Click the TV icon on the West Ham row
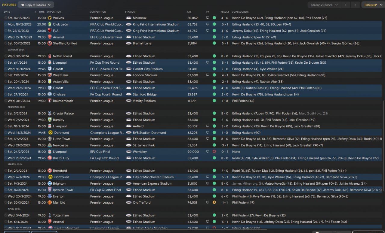Viewport: 385px width, 233px height. 208,75
